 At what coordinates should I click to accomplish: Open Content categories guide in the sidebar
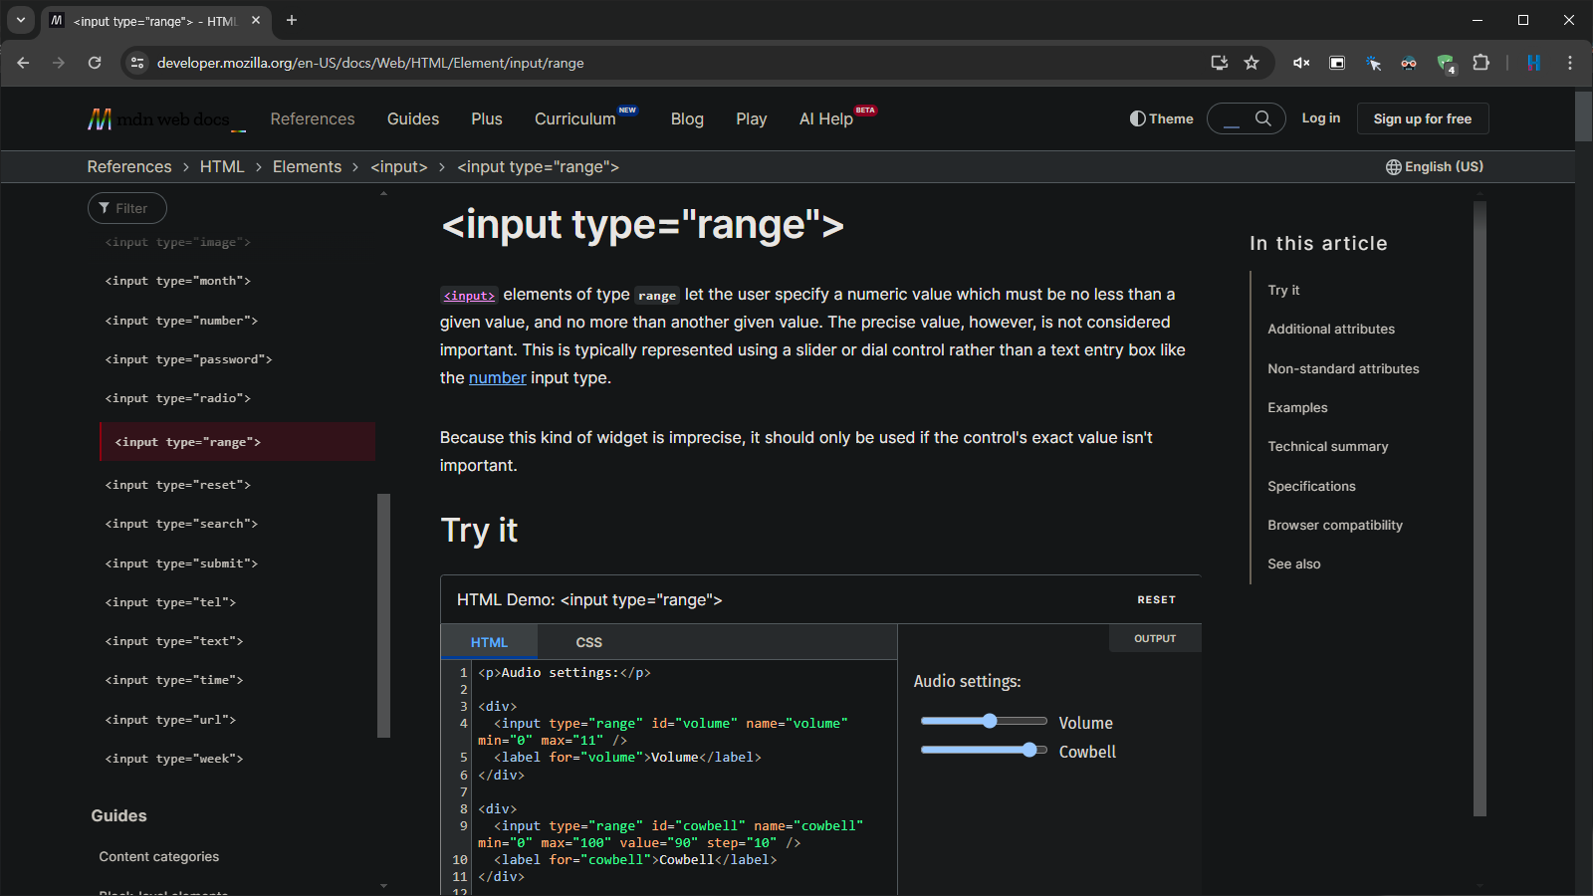pyautogui.click(x=159, y=856)
